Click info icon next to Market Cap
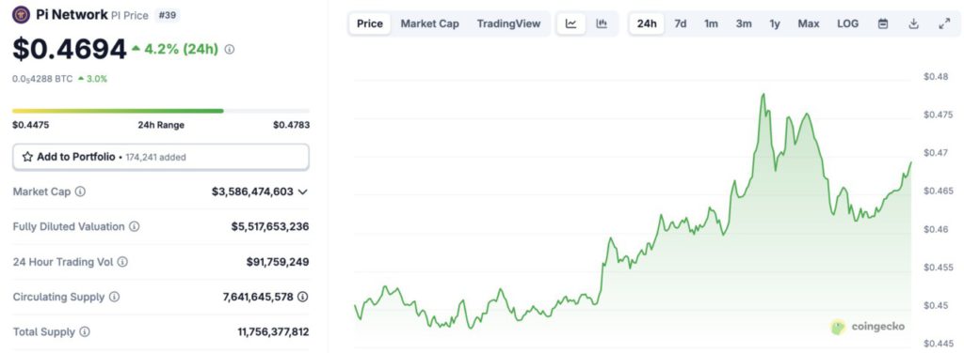The width and height of the screenshot is (964, 353). coord(80,192)
